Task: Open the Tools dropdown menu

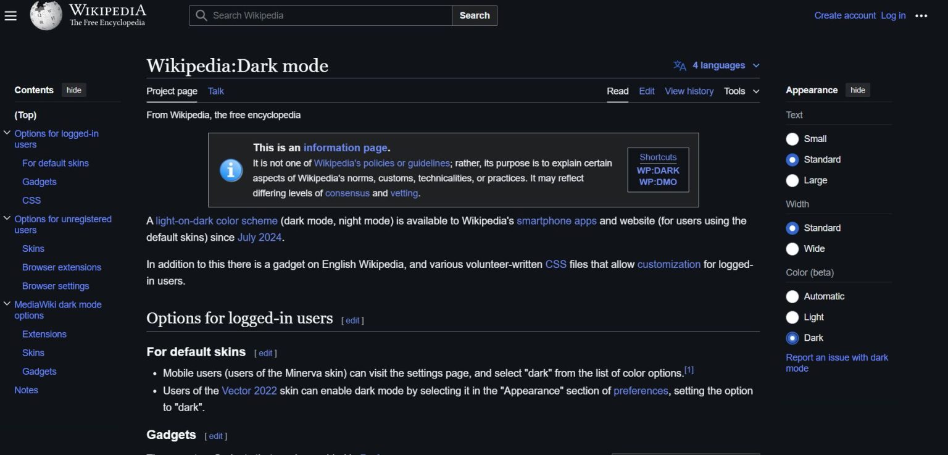Action: point(741,91)
